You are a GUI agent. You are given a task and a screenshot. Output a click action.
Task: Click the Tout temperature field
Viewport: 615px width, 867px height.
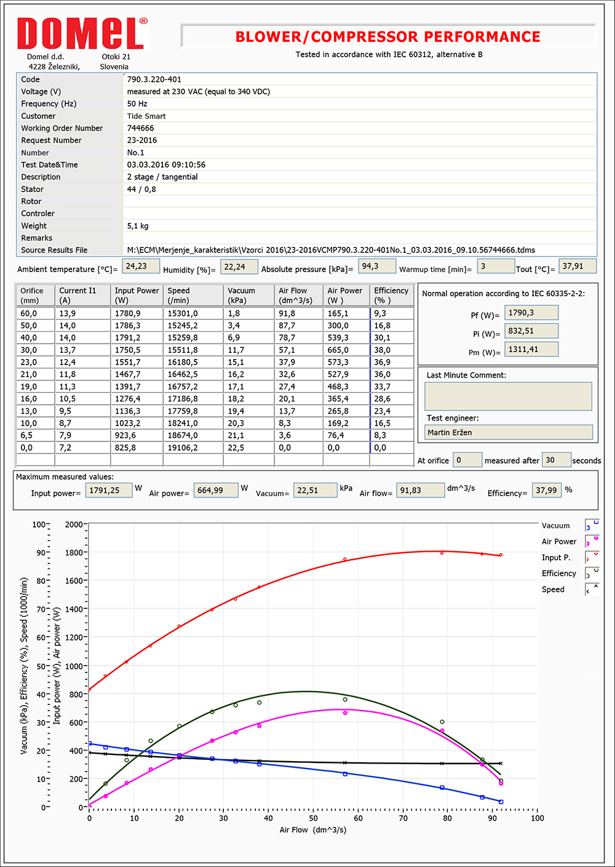pyautogui.click(x=577, y=267)
